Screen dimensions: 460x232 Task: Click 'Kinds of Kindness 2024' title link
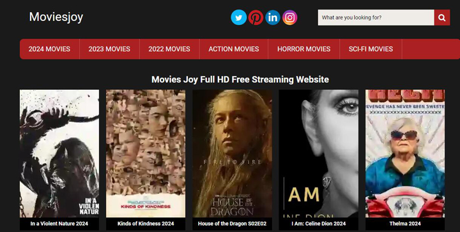coord(146,224)
